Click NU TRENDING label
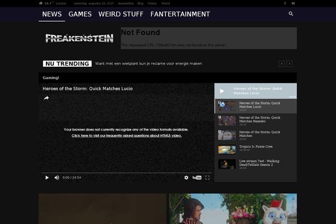This screenshot has height=224, width=336. pos(67,64)
